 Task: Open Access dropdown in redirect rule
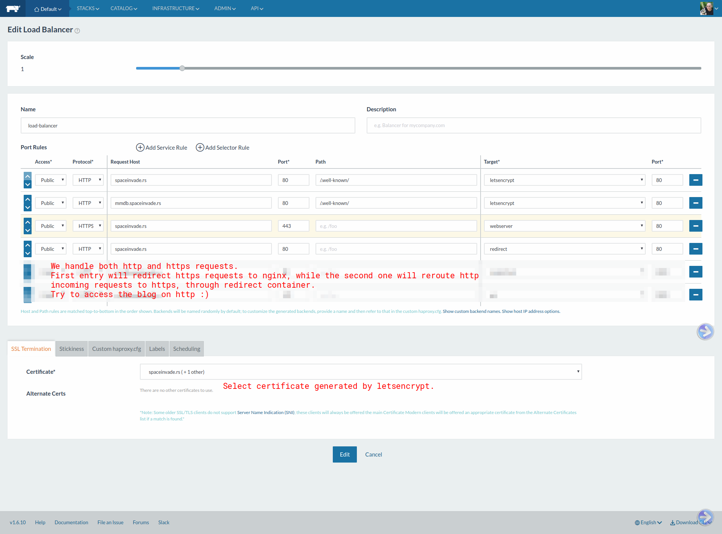(51, 249)
